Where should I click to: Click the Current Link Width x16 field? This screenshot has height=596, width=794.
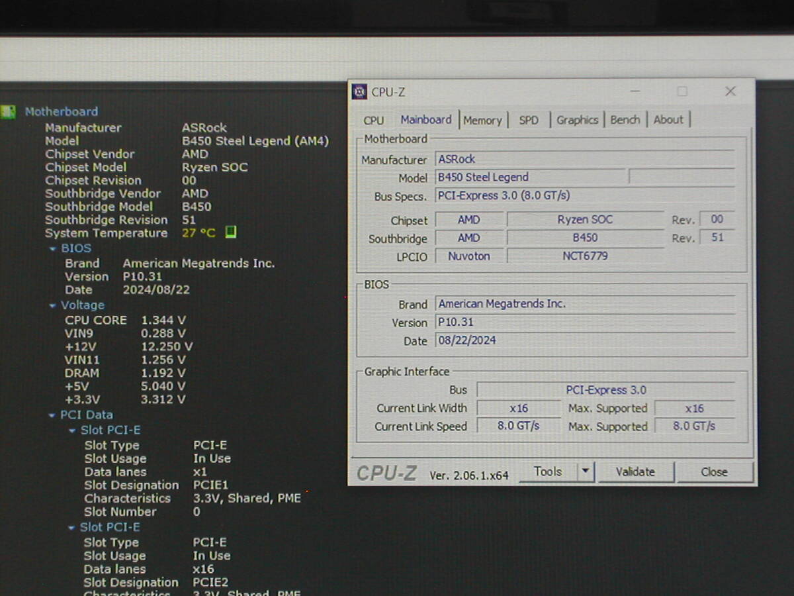(x=519, y=409)
